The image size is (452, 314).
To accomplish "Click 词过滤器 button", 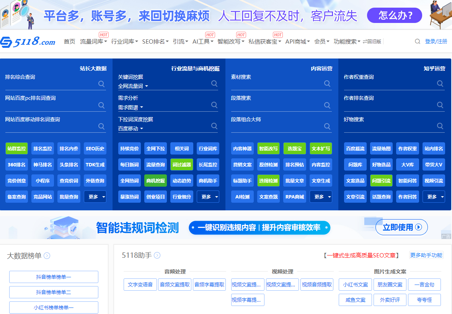I will 182,165.
